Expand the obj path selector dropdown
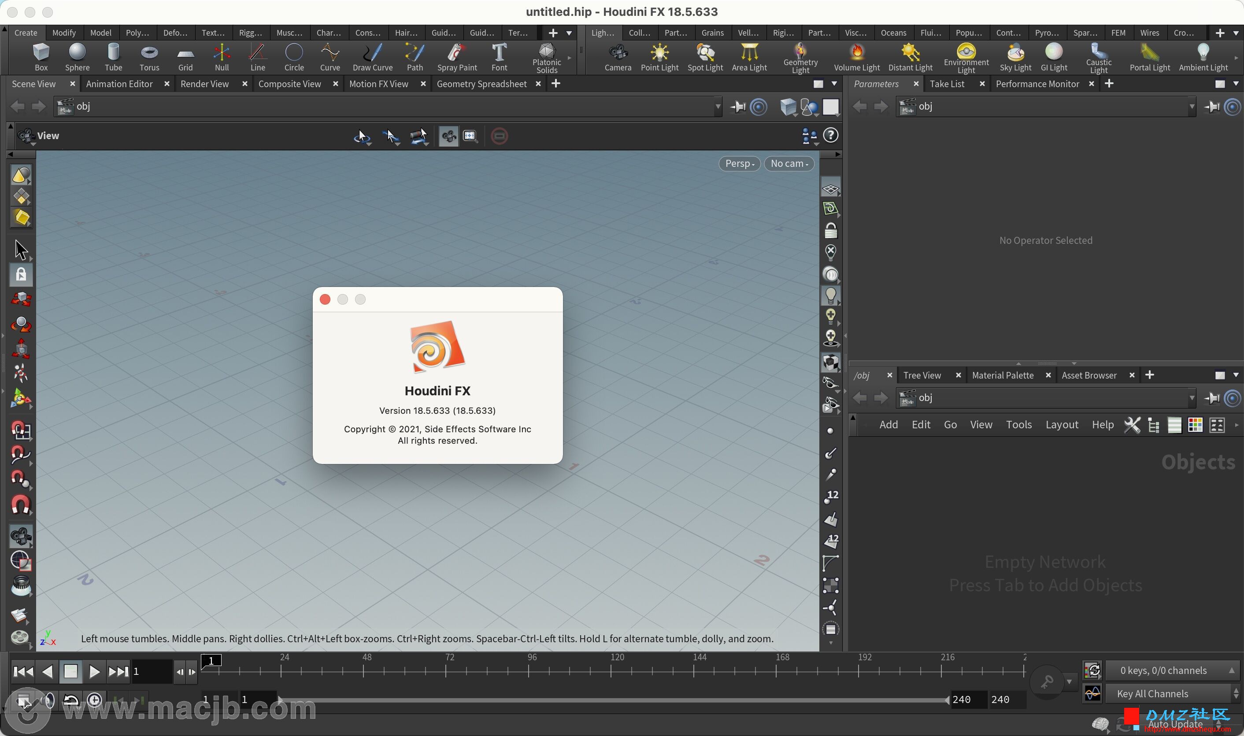 719,106
